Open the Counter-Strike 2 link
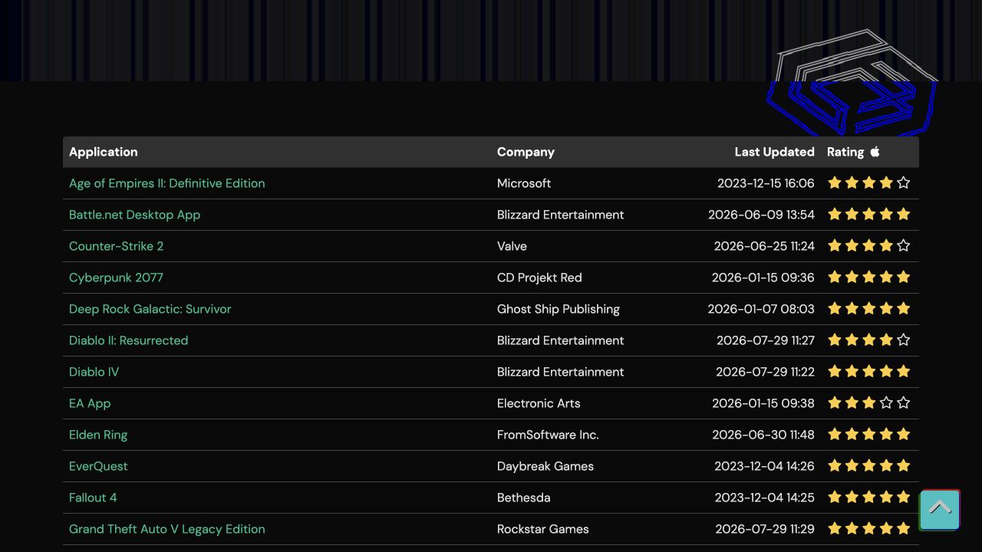Image resolution: width=982 pixels, height=552 pixels. pyautogui.click(x=117, y=246)
